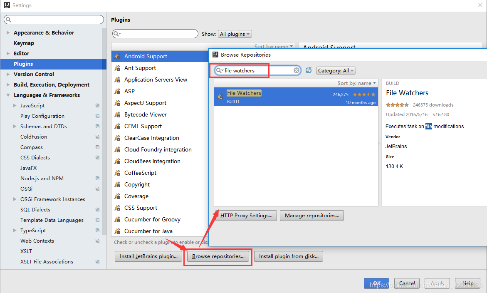
Task: Click the Cucumber for Groovy plugin icon
Action: tap(117, 219)
